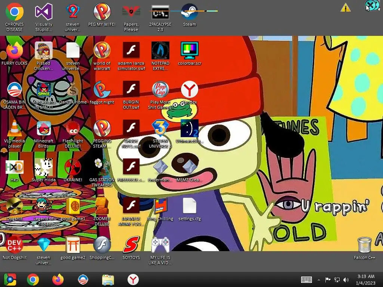Viewport: 383px width, 287px height.
Task: Launch VLC media player from the desktop
Action: point(15,128)
